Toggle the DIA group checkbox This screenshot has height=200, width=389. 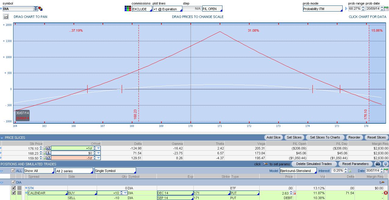click(13, 182)
